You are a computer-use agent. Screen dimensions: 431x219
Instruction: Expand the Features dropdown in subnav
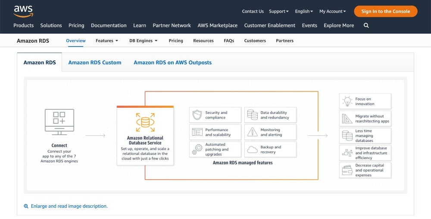pyautogui.click(x=106, y=41)
